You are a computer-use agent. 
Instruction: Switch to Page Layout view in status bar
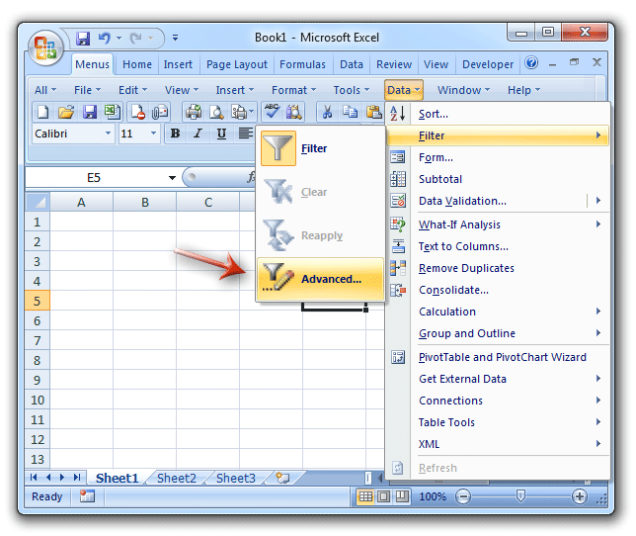(x=384, y=496)
